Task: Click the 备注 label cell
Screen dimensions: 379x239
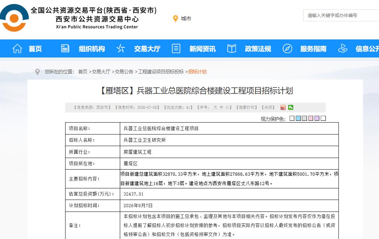Action: click(93, 226)
